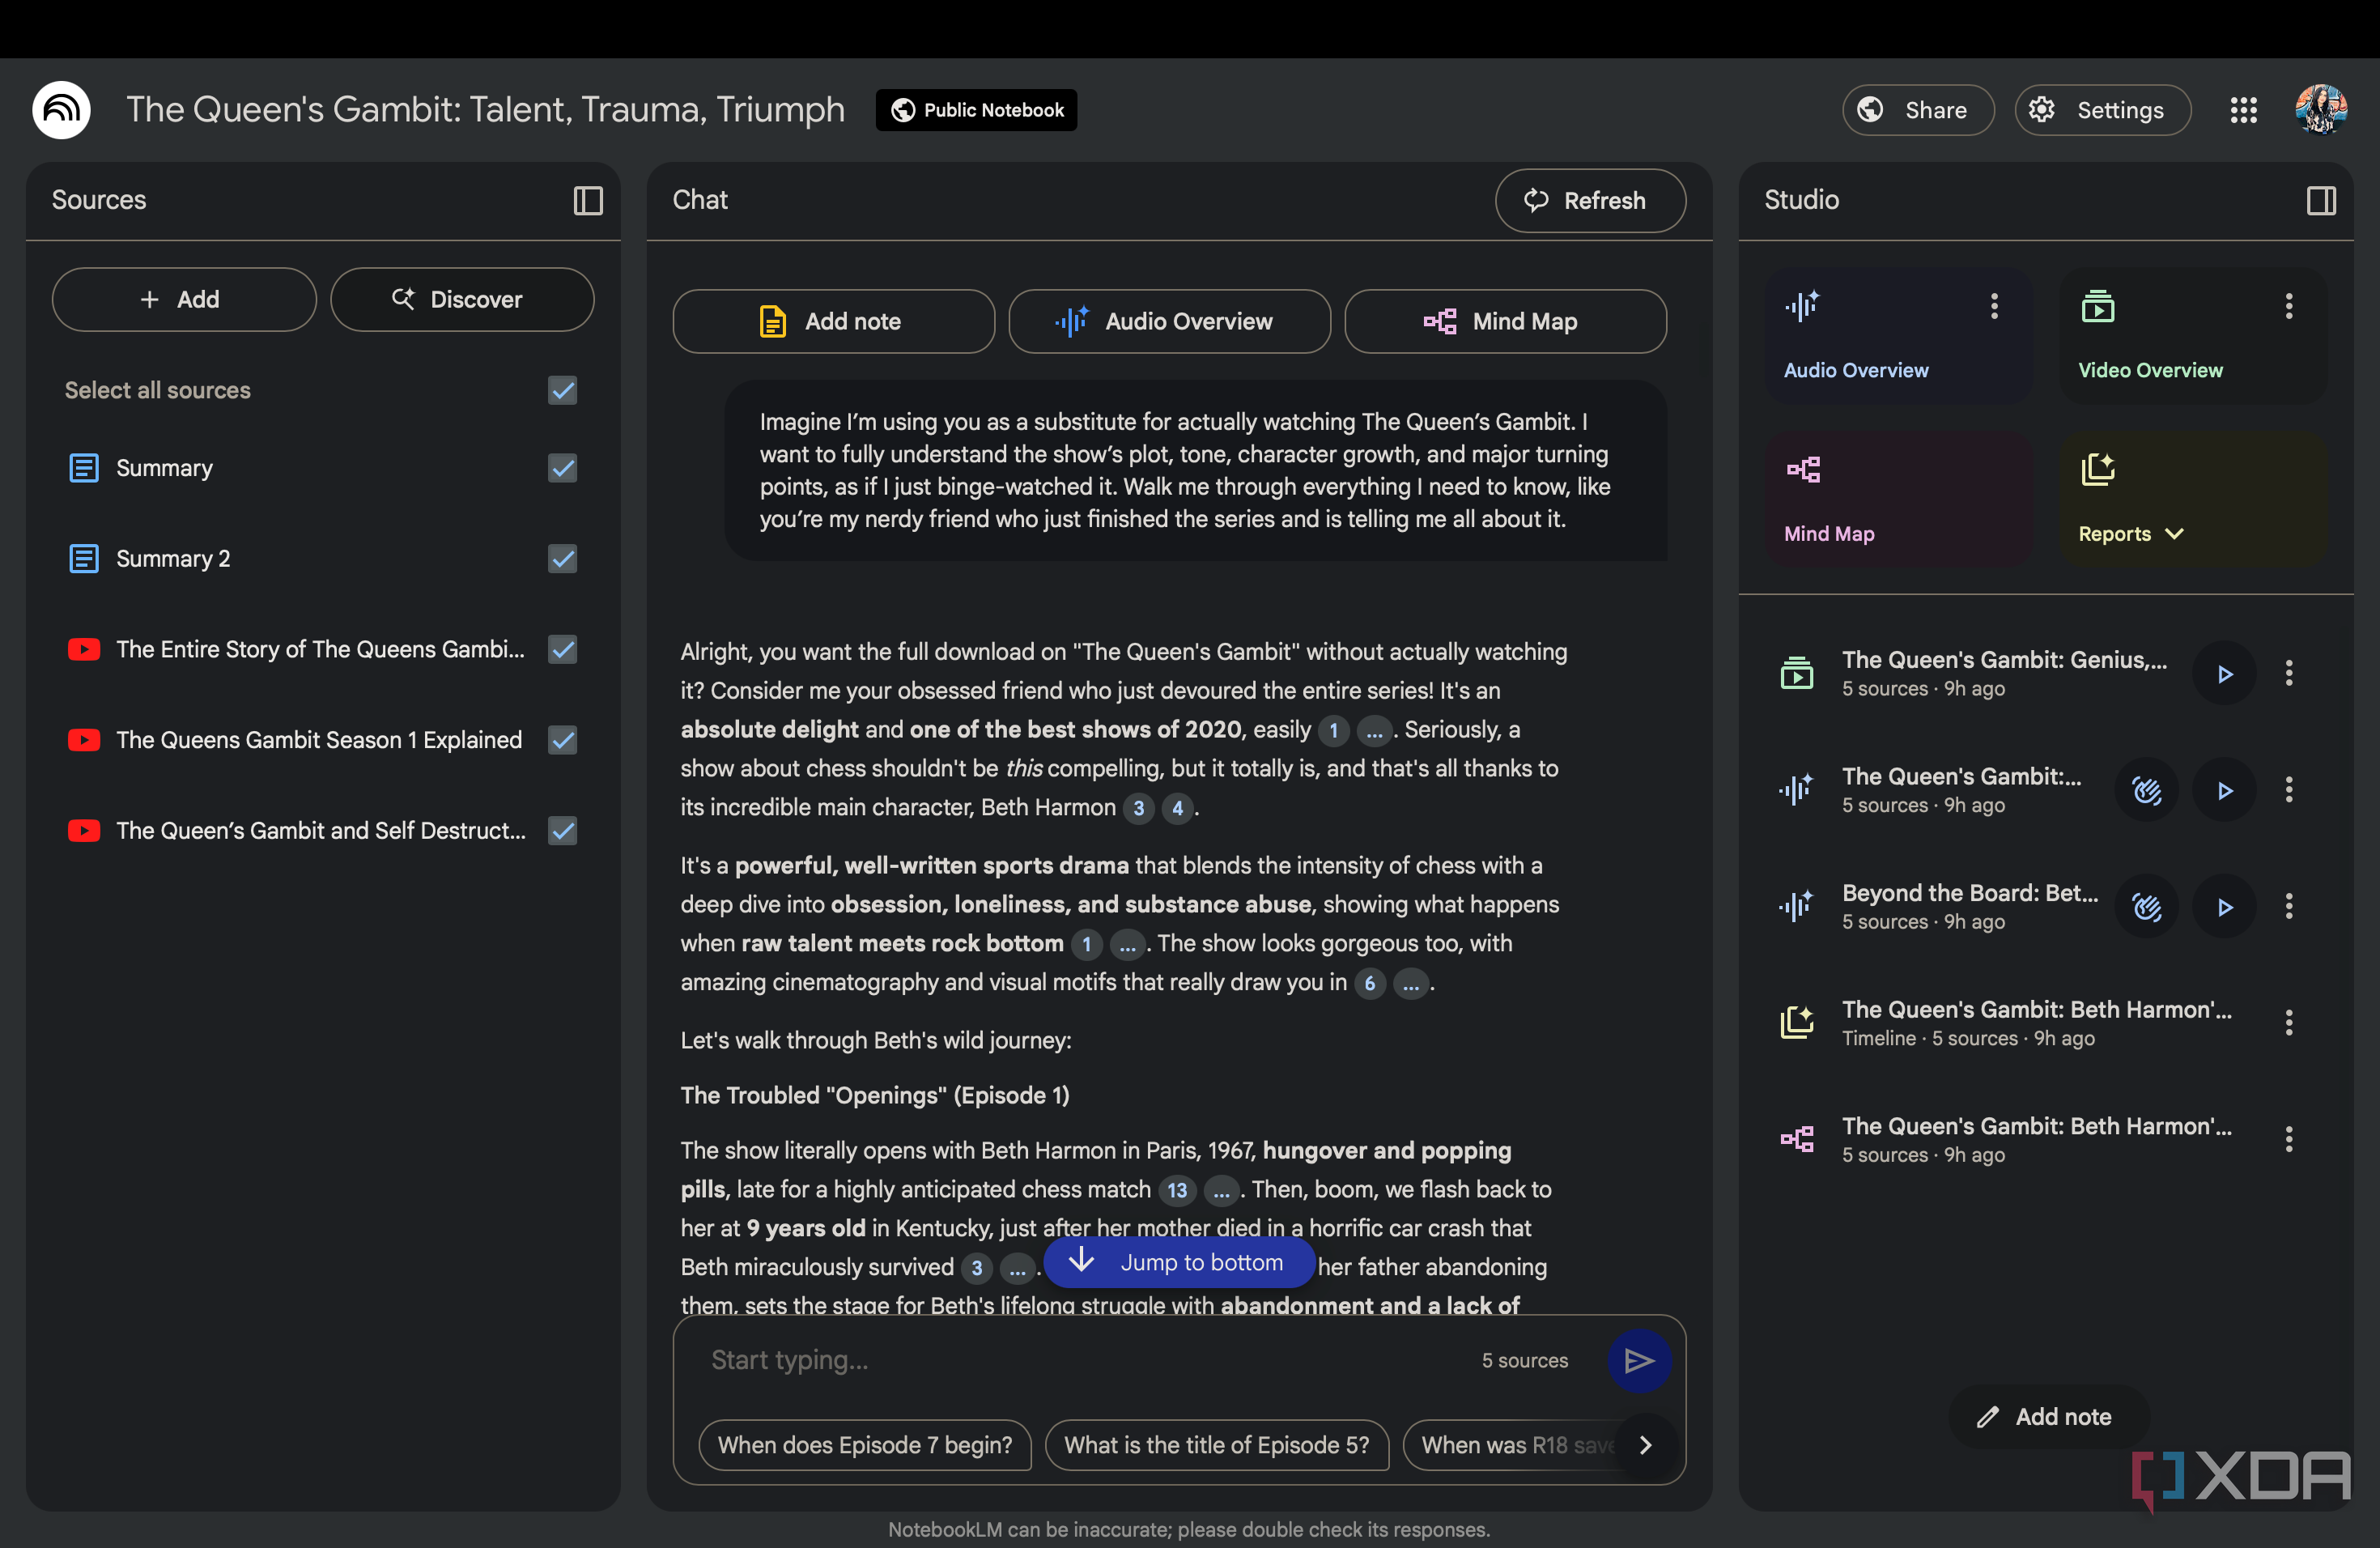This screenshot has width=2380, height=1548.
Task: Toggle the Select all sources checkbox
Action: pyautogui.click(x=563, y=390)
